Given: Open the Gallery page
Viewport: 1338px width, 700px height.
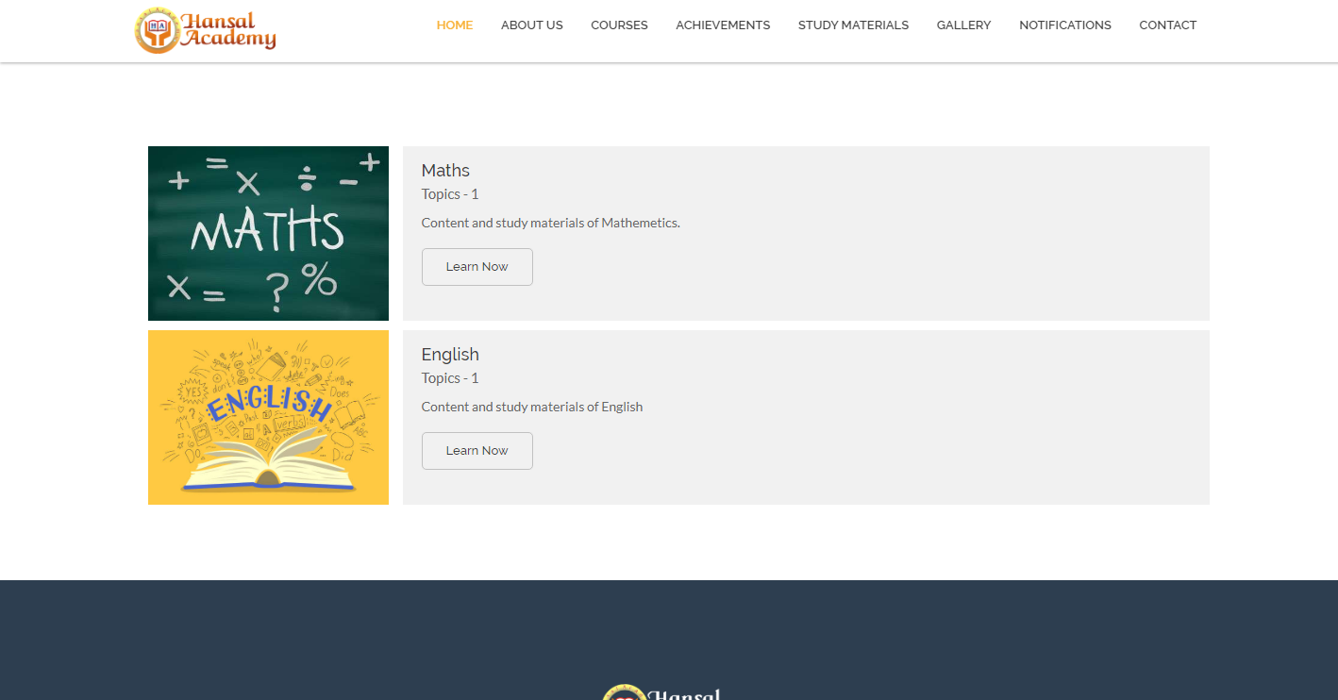Looking at the screenshot, I should tap(963, 25).
